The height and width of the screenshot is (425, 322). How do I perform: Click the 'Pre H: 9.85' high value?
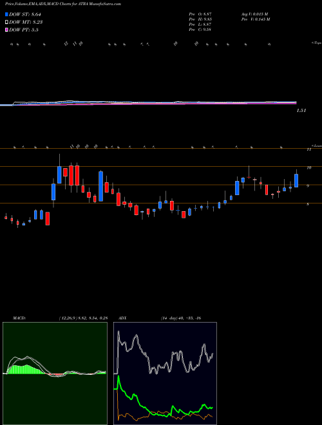tap(200, 19)
